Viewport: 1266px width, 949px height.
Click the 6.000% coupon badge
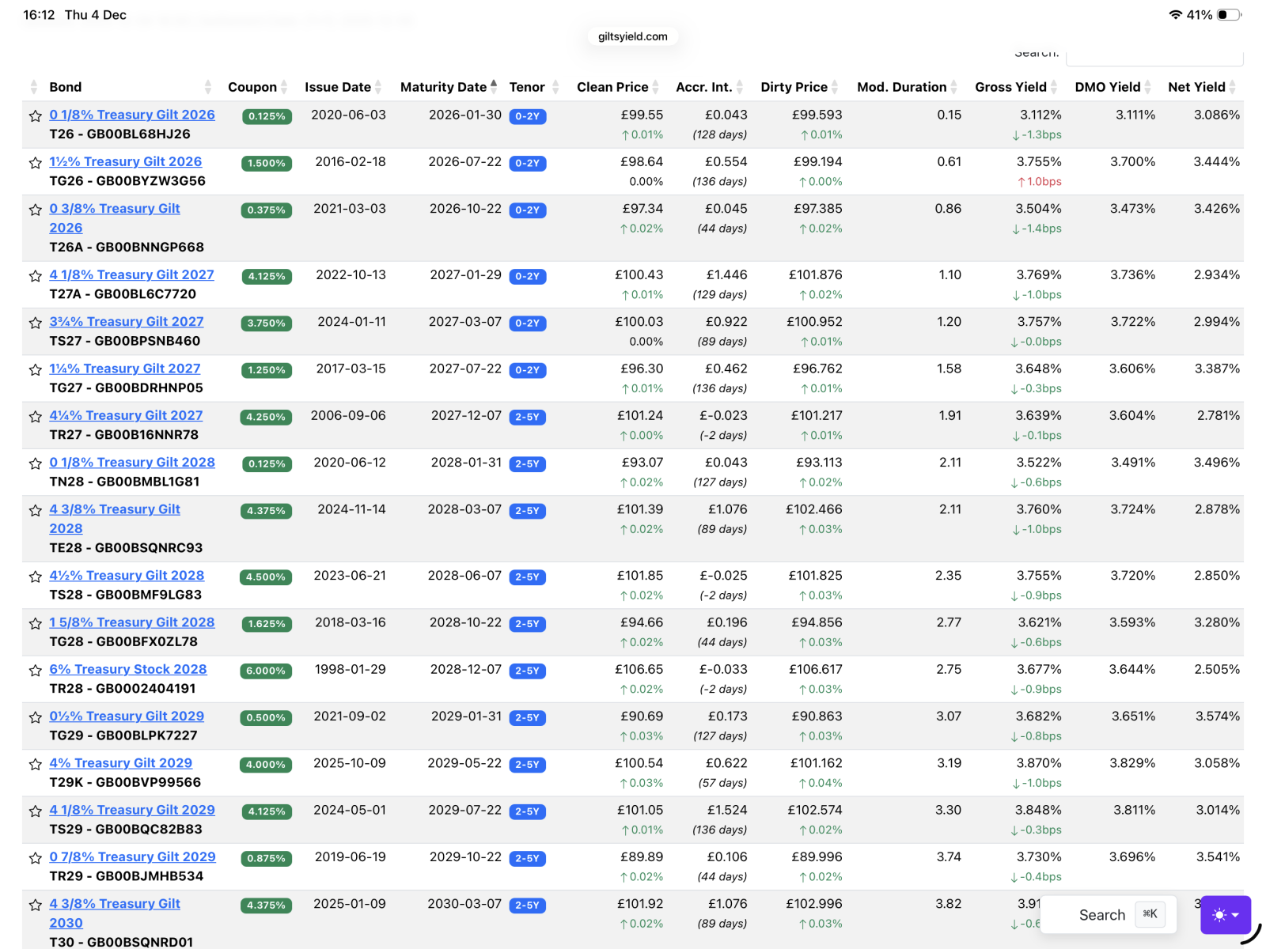click(266, 671)
